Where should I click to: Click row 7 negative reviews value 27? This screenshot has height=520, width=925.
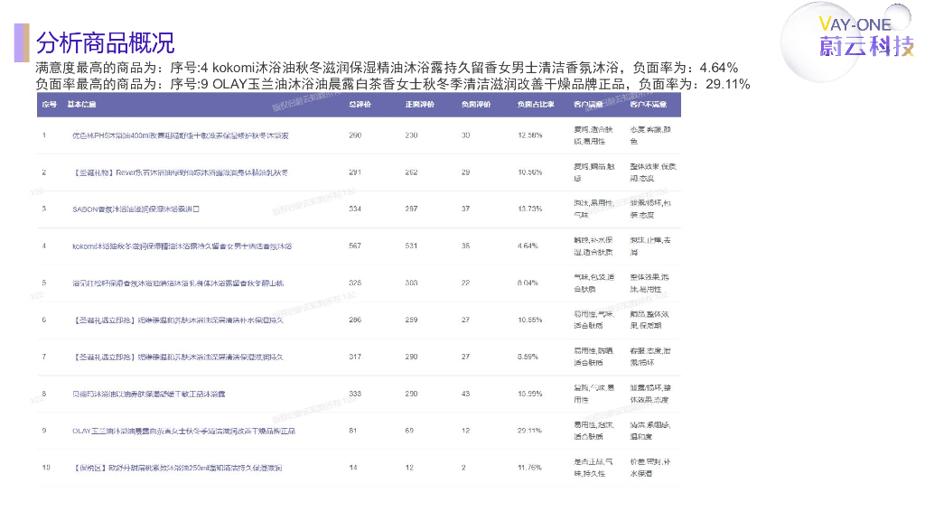(x=465, y=357)
